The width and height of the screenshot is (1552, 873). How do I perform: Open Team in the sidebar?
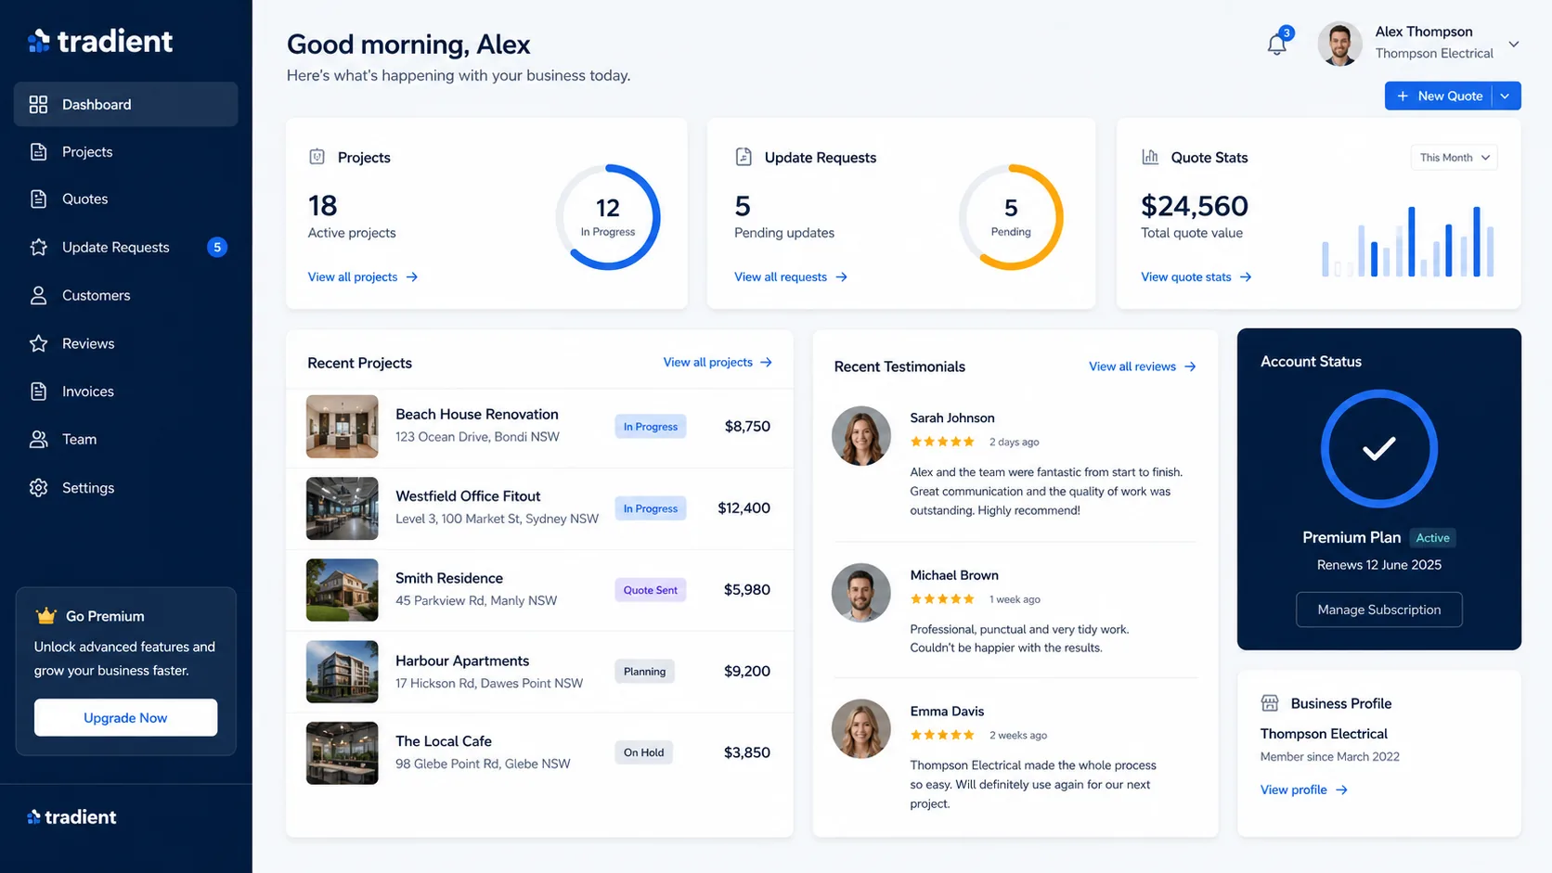[x=125, y=440]
